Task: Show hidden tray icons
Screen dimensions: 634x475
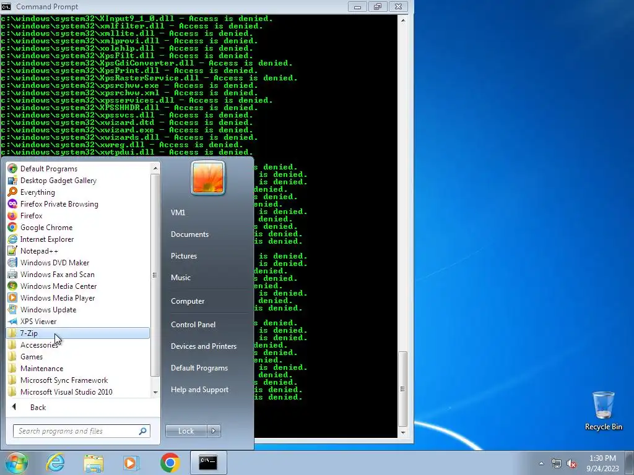Action: click(x=541, y=463)
